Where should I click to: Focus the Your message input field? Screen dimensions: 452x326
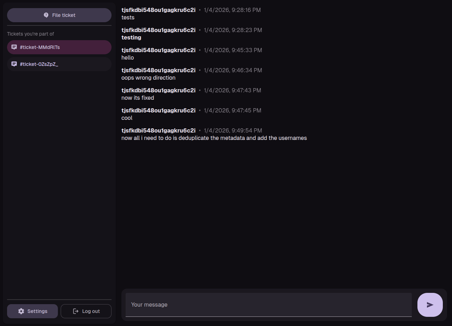tap(269, 305)
